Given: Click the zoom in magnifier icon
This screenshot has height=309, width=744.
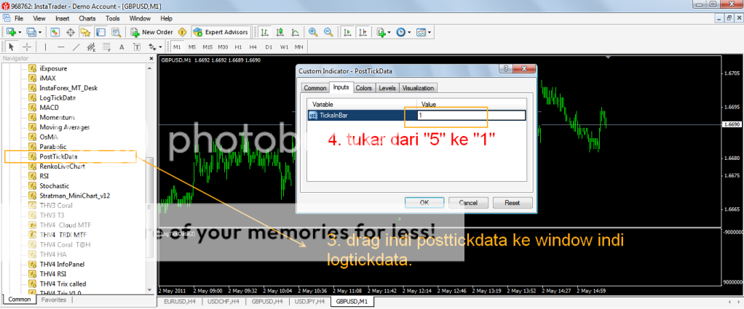Looking at the screenshot, I should 313,32.
